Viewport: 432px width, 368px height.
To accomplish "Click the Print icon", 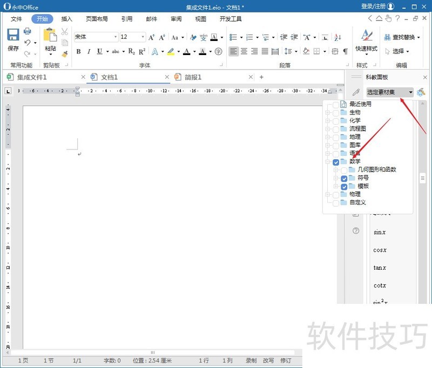I will pyautogui.click(x=28, y=31).
